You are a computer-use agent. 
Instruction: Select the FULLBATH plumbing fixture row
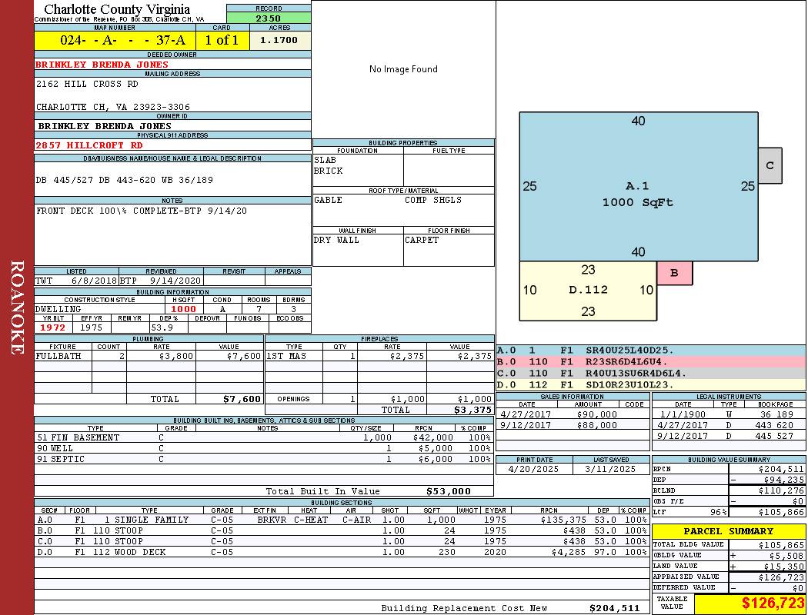[x=149, y=356]
